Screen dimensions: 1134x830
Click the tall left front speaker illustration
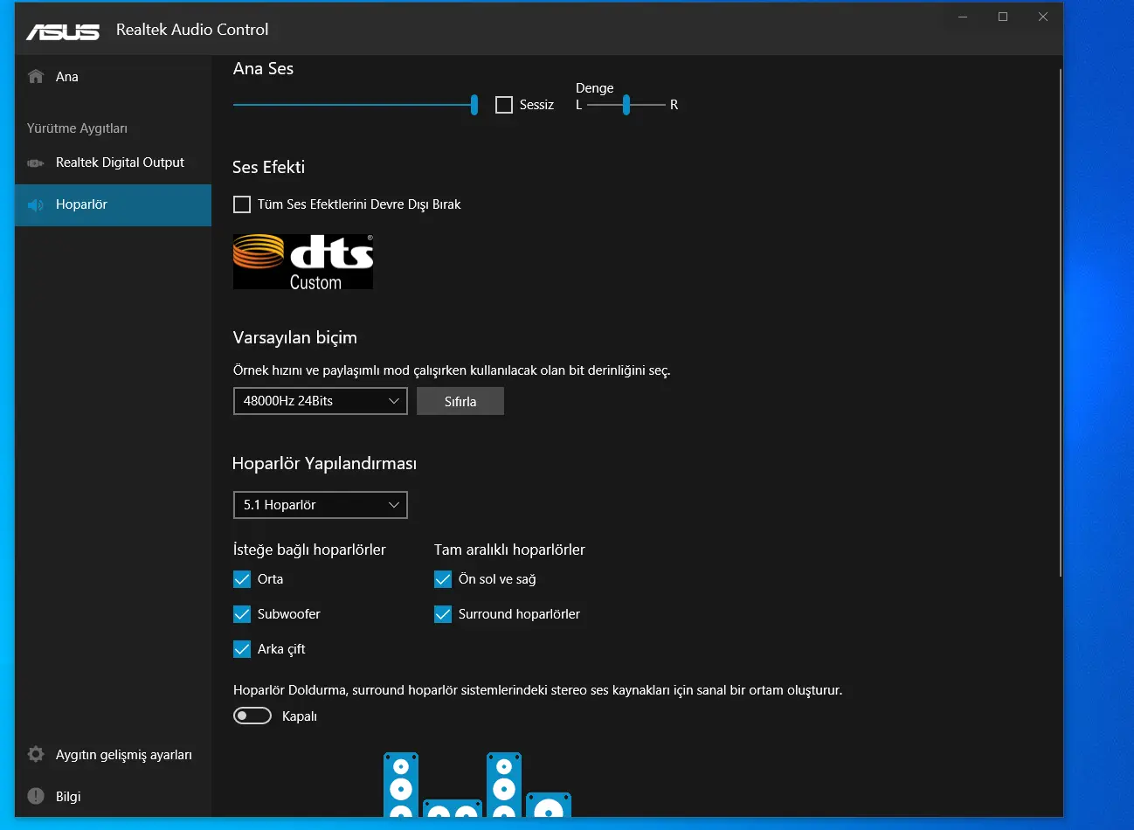pyautogui.click(x=401, y=785)
